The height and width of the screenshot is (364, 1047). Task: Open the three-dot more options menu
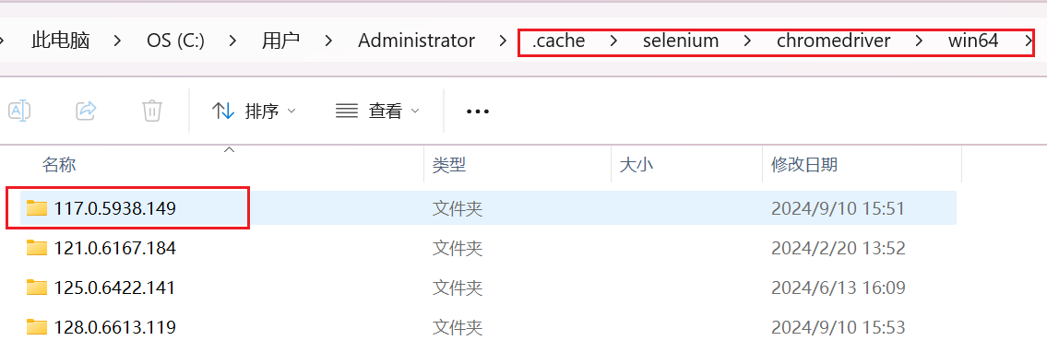click(x=478, y=112)
